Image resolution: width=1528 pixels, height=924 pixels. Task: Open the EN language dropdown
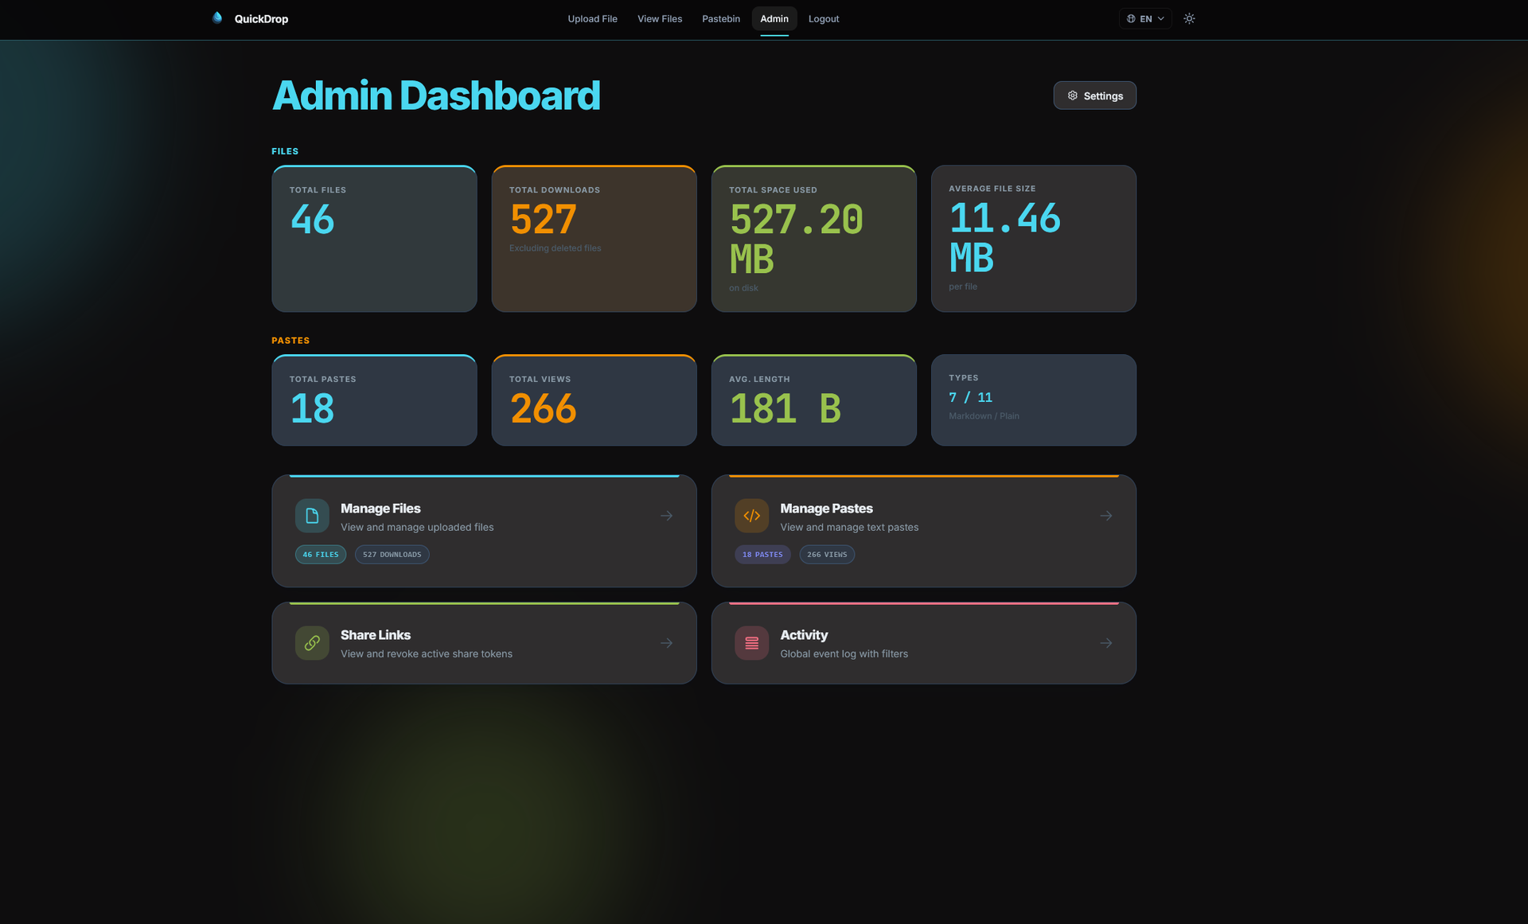[1145, 18]
